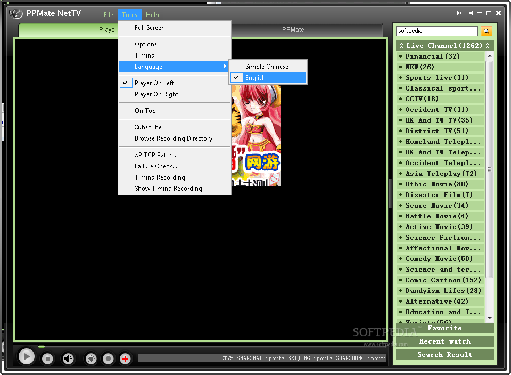This screenshot has height=375, width=511.
Task: Choose Player On Right option
Action: (x=174, y=94)
